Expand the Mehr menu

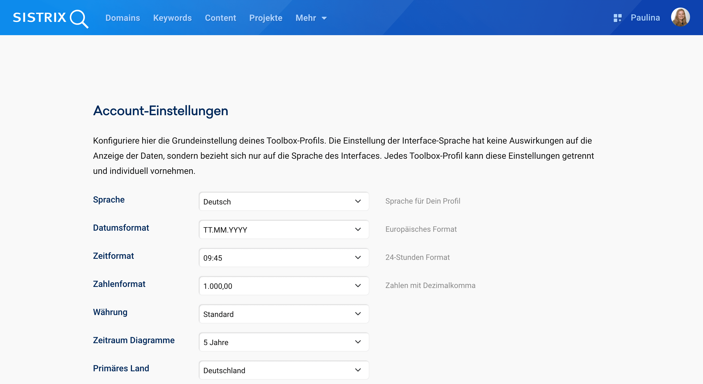[x=306, y=18]
